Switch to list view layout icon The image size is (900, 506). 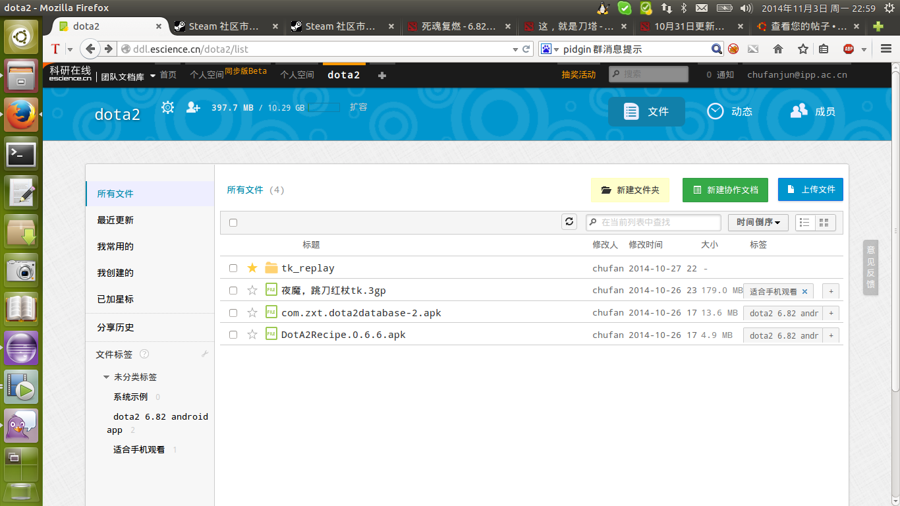click(804, 223)
